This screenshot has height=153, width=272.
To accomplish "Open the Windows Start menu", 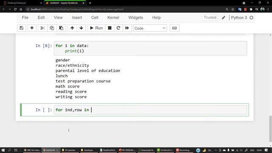I will tap(3, 150).
